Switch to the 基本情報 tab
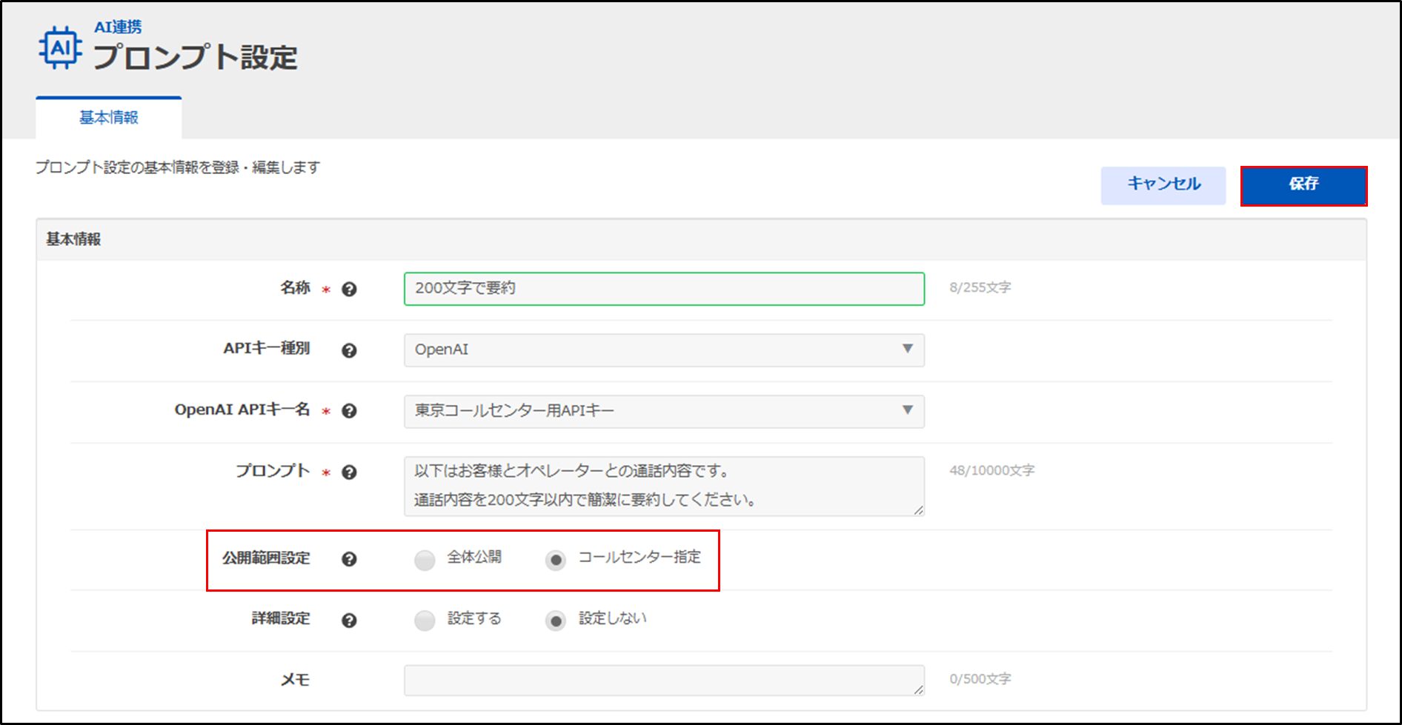This screenshot has height=725, width=1402. coord(109,118)
